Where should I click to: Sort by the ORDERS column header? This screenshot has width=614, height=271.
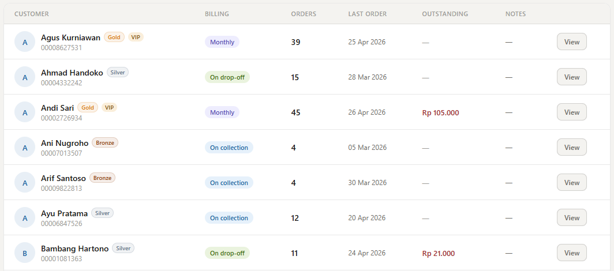(x=304, y=14)
